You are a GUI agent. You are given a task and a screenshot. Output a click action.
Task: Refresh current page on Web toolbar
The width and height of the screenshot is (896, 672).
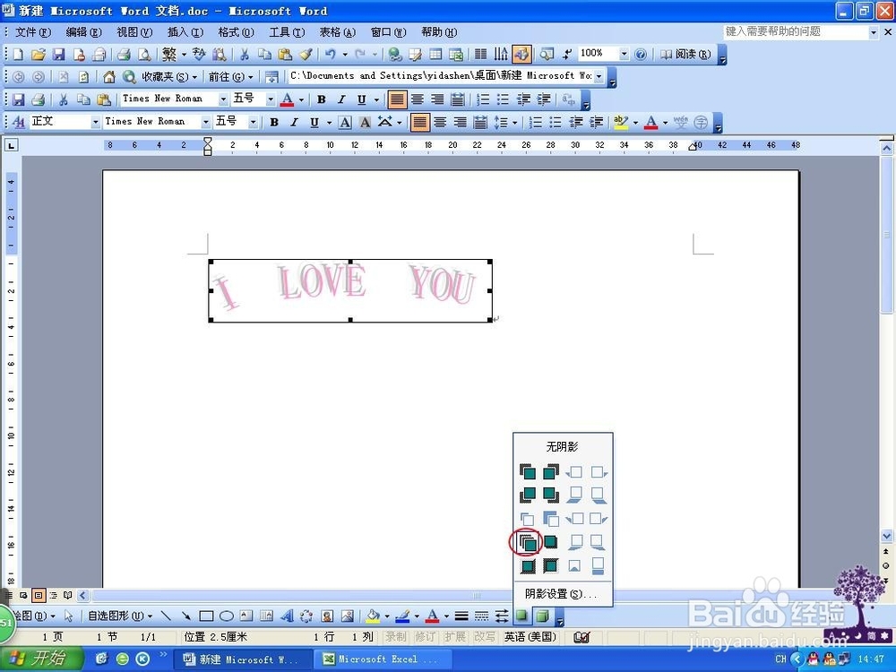(83, 76)
